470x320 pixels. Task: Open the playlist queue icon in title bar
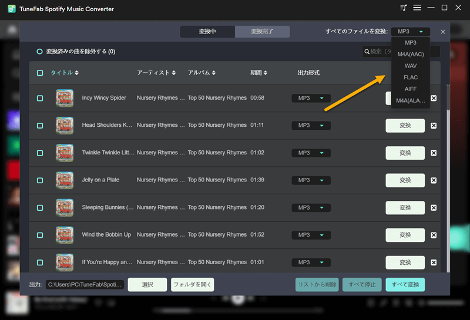point(404,8)
